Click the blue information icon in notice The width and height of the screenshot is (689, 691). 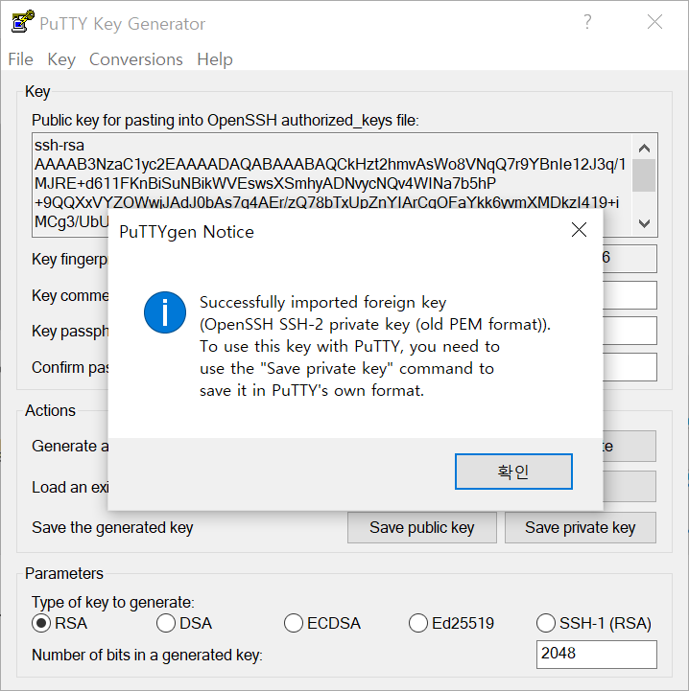[165, 312]
